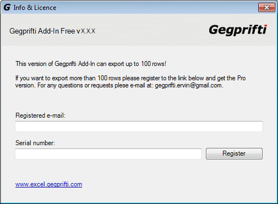
Task: Click the Info & Licence title text
Action: [35, 8]
